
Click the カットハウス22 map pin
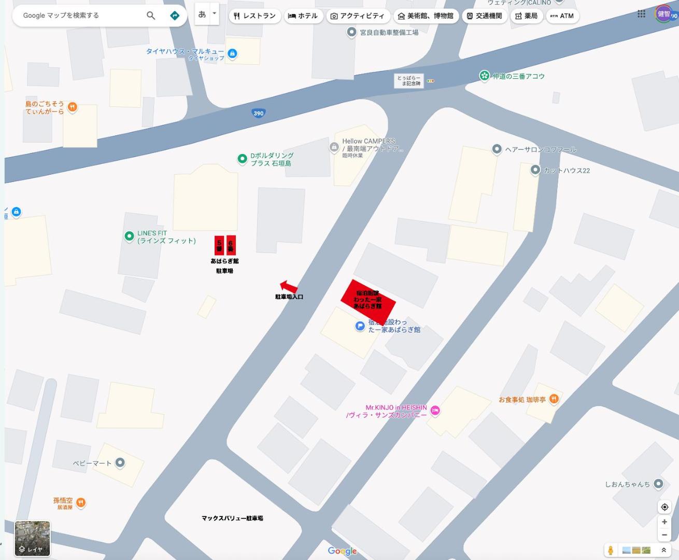click(535, 170)
